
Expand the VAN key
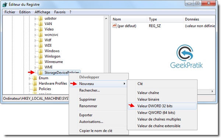point(35,24)
